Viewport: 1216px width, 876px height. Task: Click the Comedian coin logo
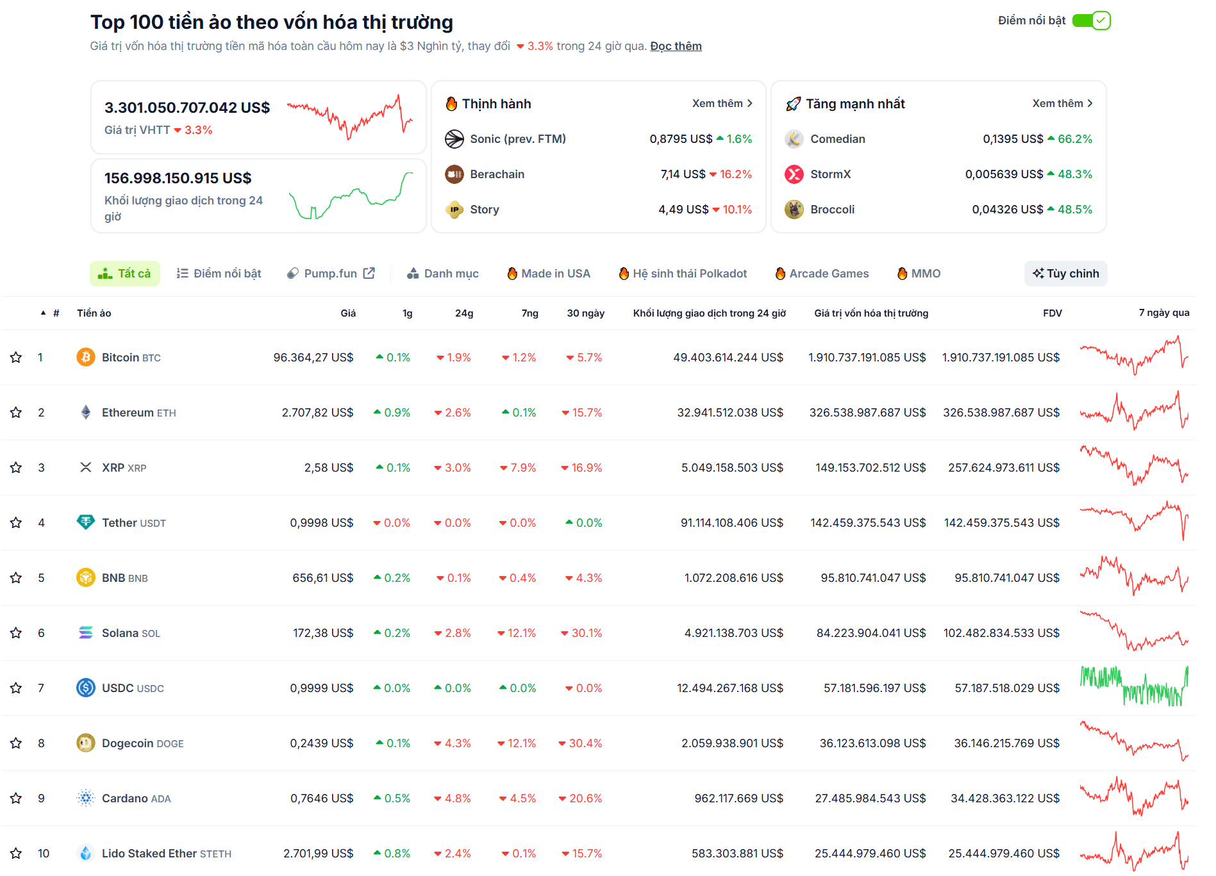(794, 138)
